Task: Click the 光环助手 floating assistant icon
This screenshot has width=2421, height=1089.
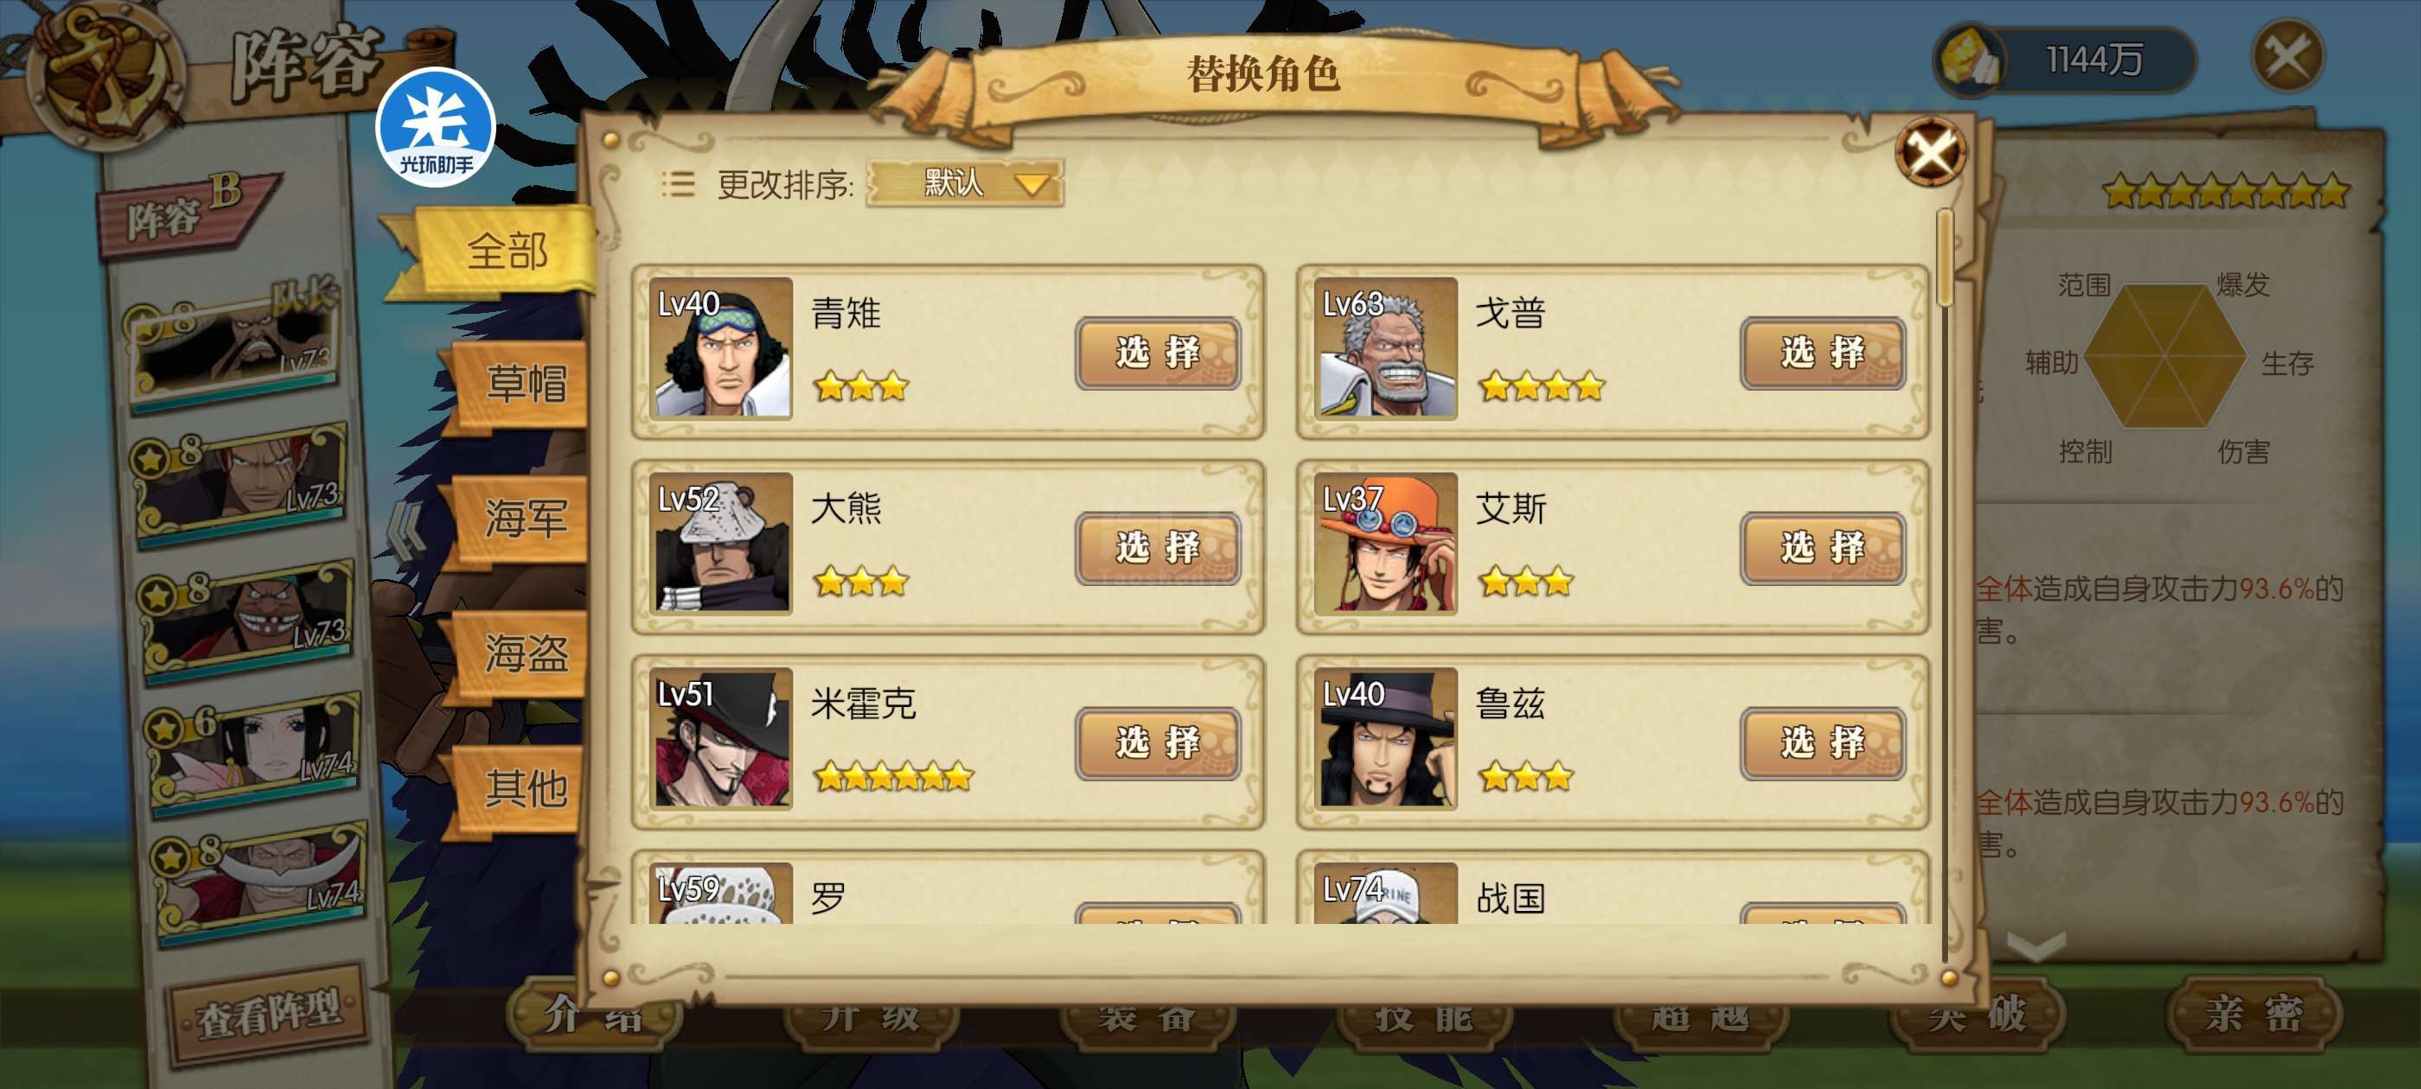Action: coord(435,127)
